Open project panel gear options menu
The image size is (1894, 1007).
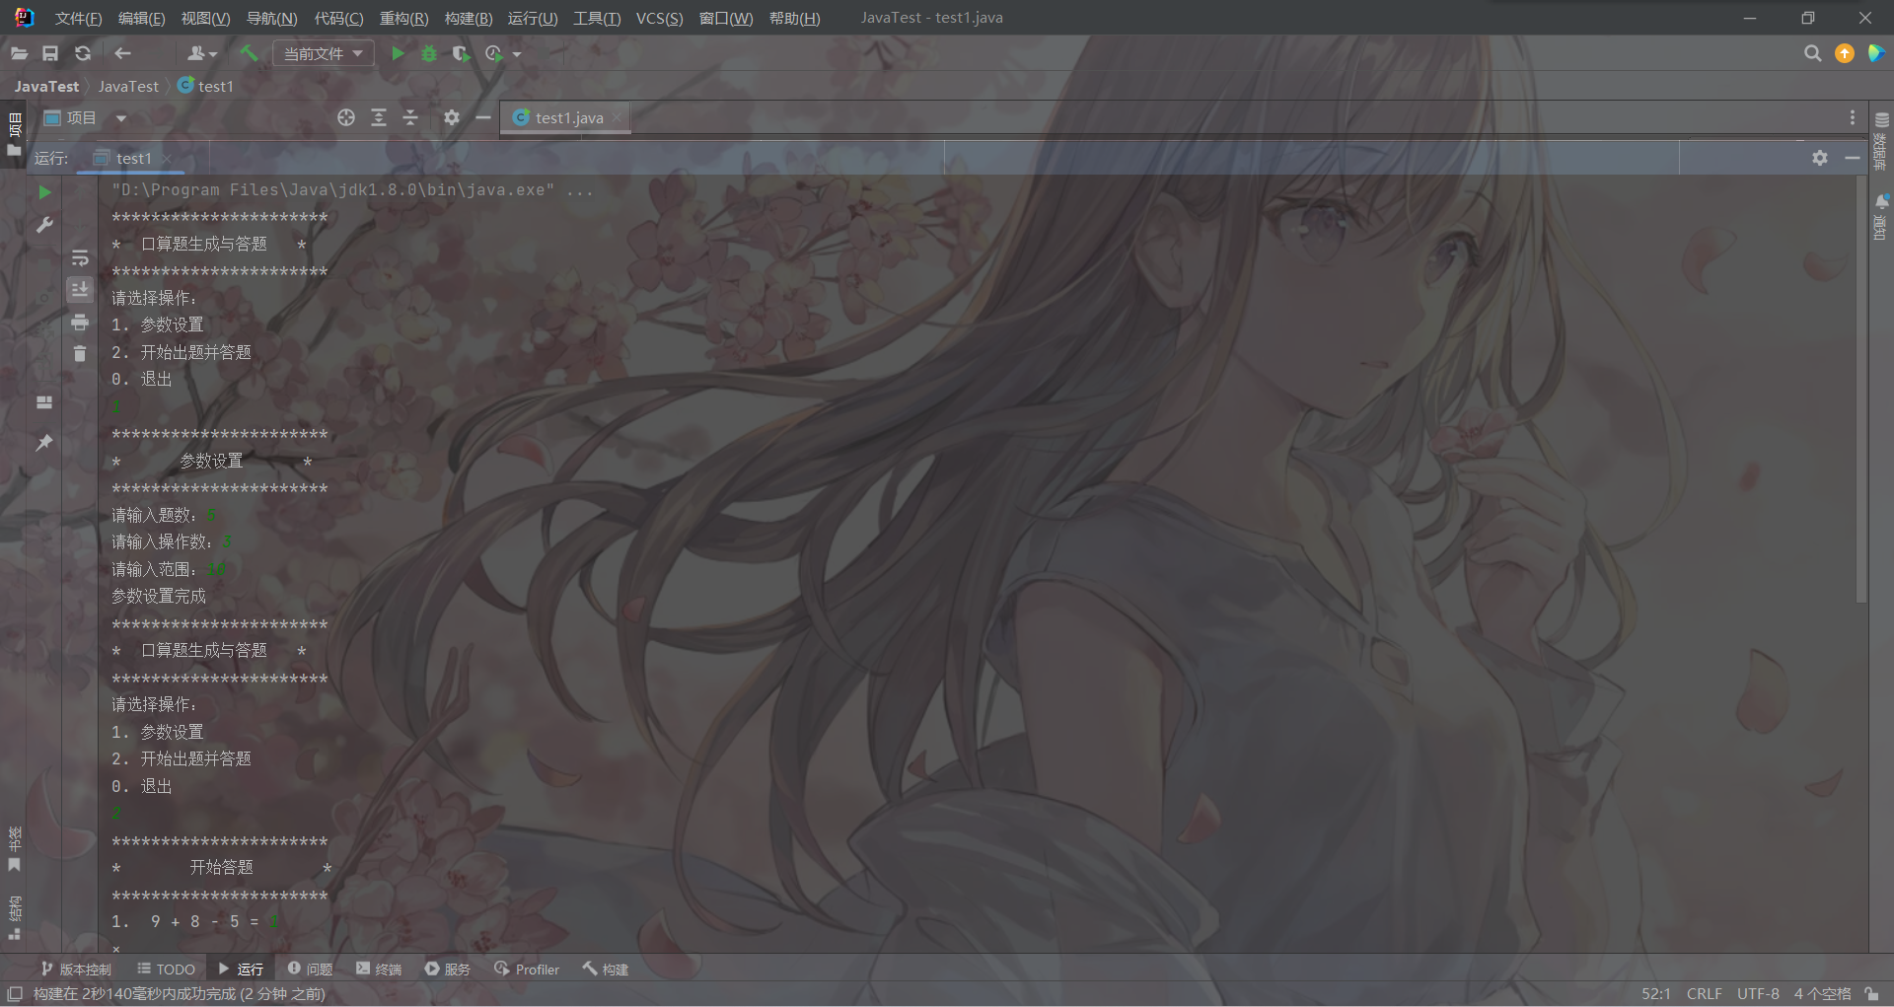(452, 117)
